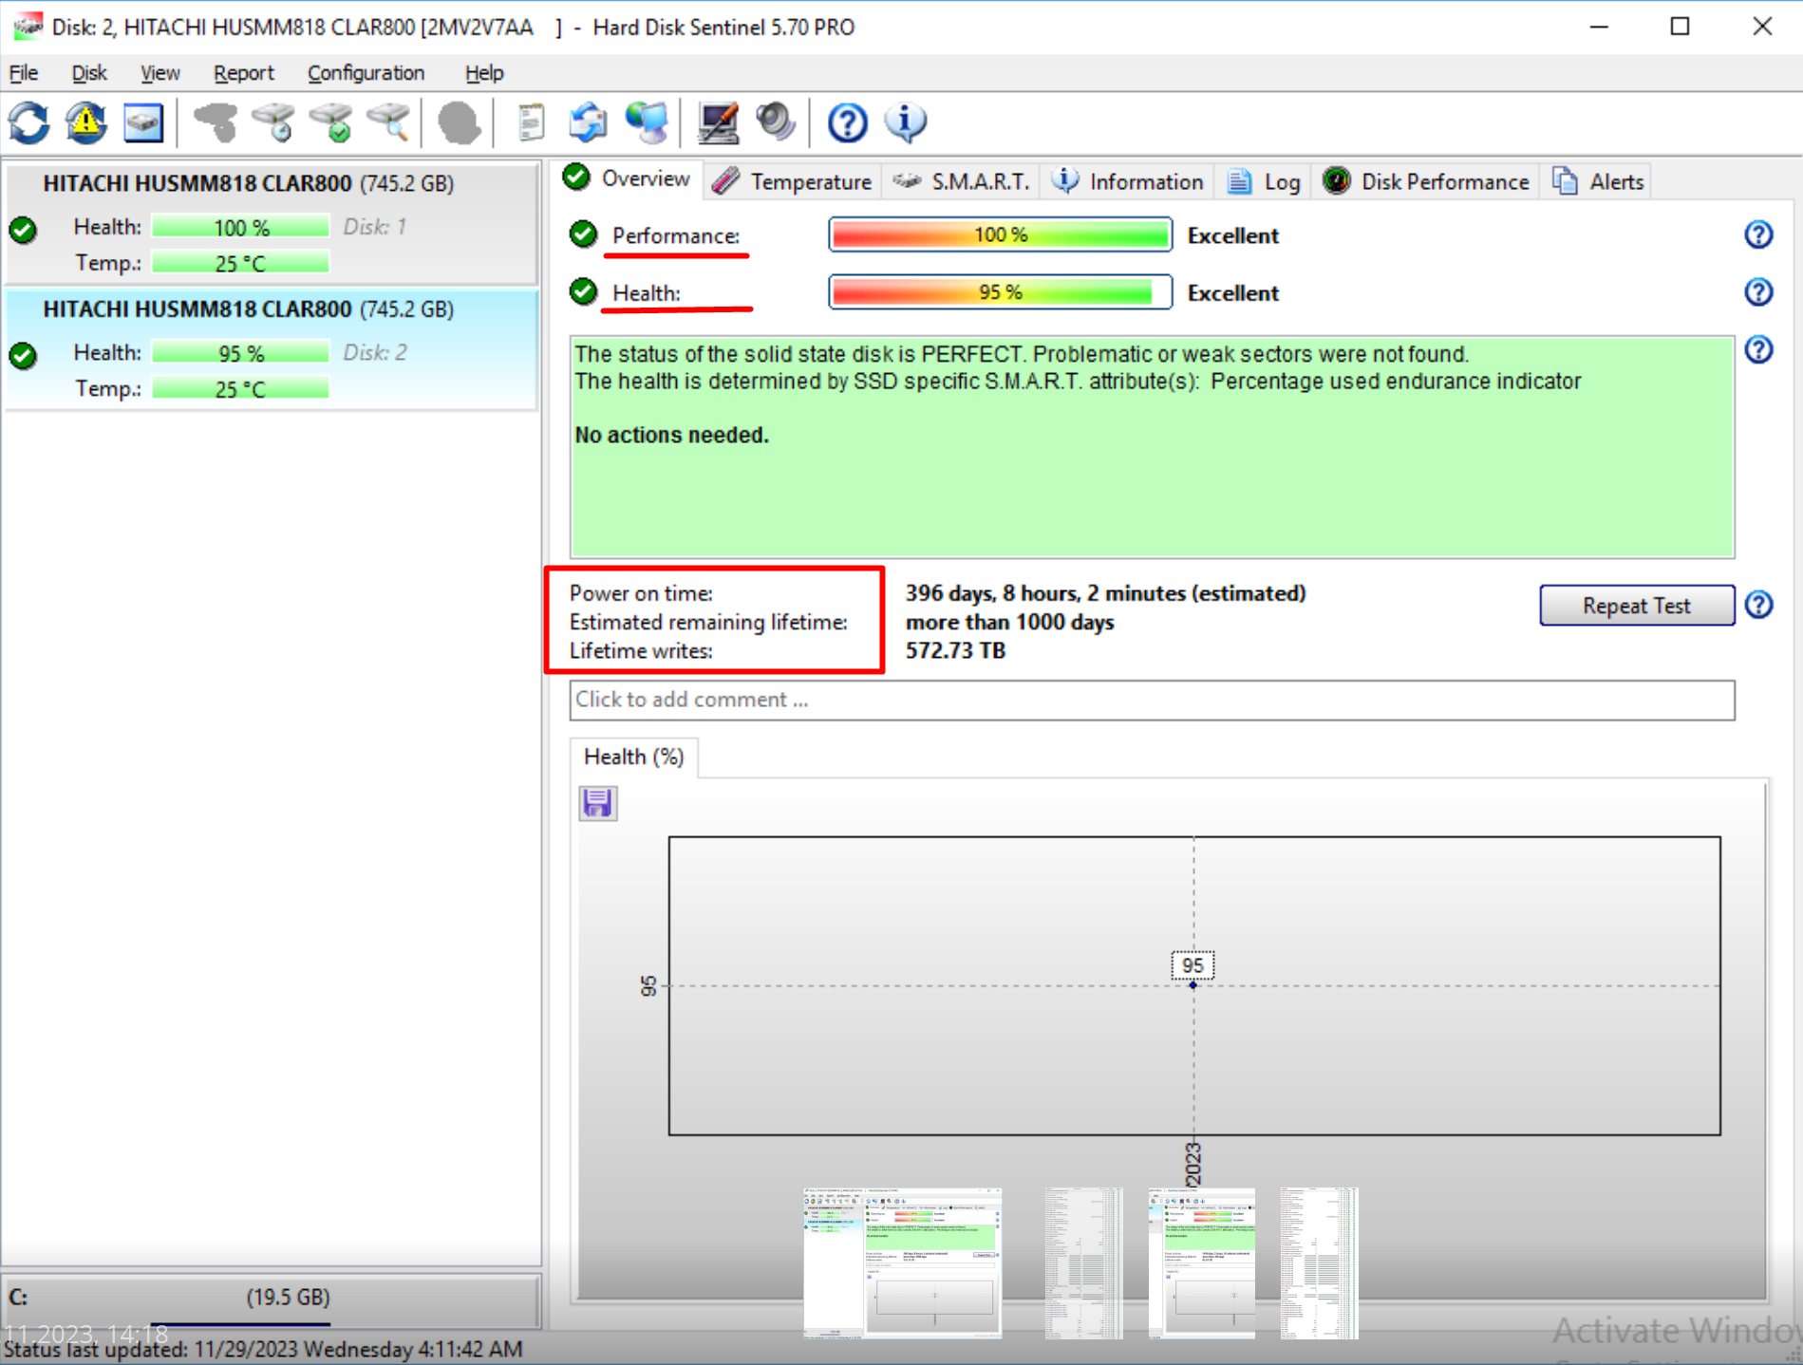Image resolution: width=1803 pixels, height=1365 pixels.
Task: Click the 95 % Health bar in Overview
Action: (x=1001, y=292)
